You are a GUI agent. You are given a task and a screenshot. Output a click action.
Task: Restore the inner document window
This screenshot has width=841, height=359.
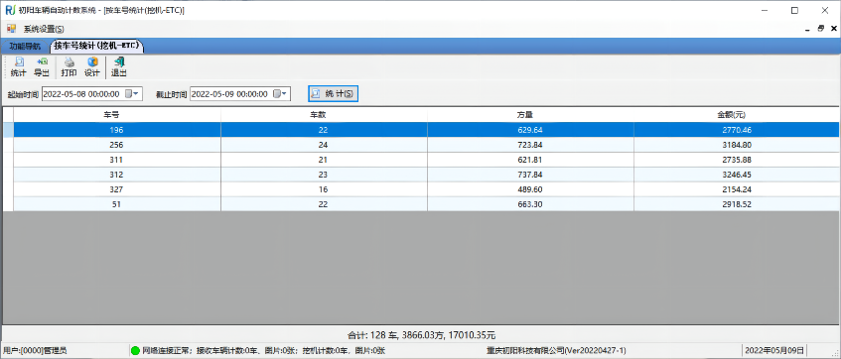point(820,29)
